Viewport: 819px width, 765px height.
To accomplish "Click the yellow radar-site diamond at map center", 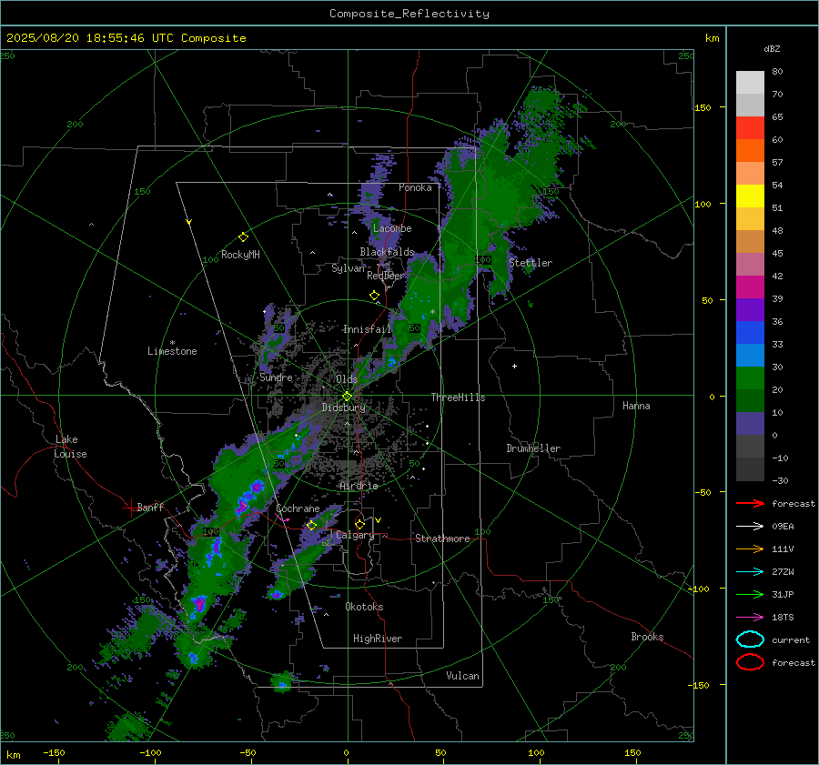I will [x=347, y=397].
